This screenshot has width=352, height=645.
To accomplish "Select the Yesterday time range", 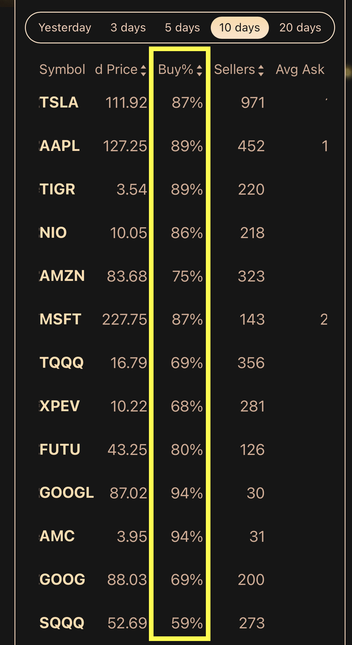I will [65, 28].
